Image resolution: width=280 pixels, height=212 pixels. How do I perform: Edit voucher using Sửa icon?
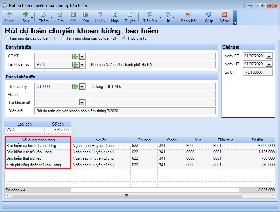[60, 14]
